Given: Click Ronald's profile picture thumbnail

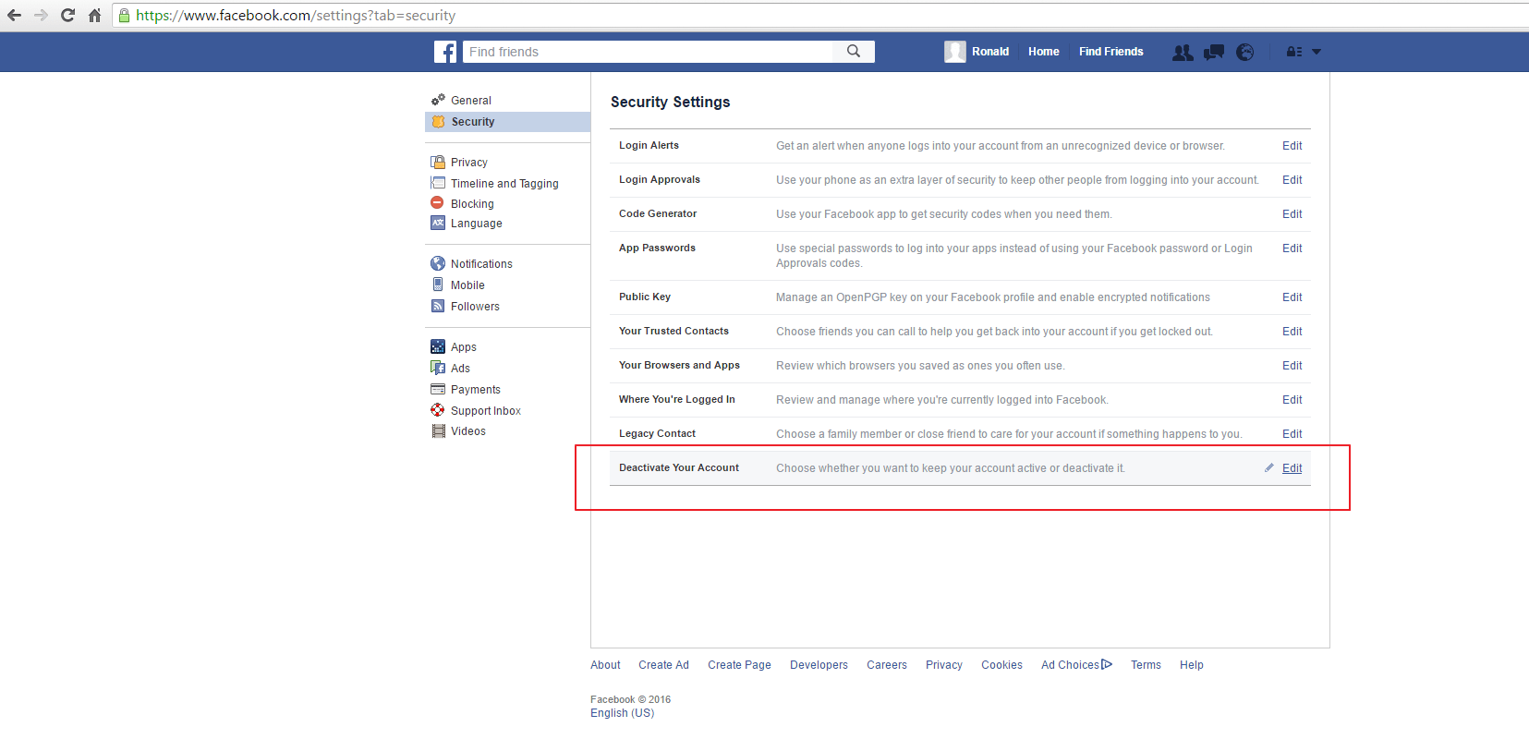Looking at the screenshot, I should click(955, 52).
